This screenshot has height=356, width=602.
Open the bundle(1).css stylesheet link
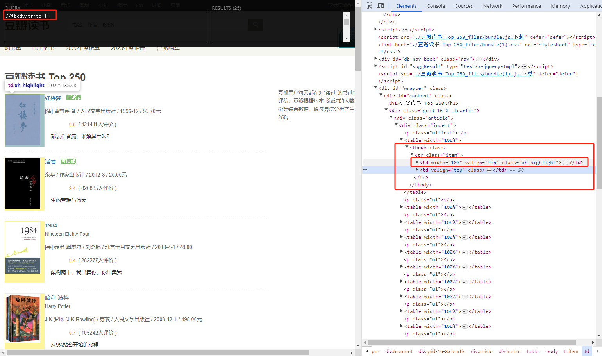466,45
